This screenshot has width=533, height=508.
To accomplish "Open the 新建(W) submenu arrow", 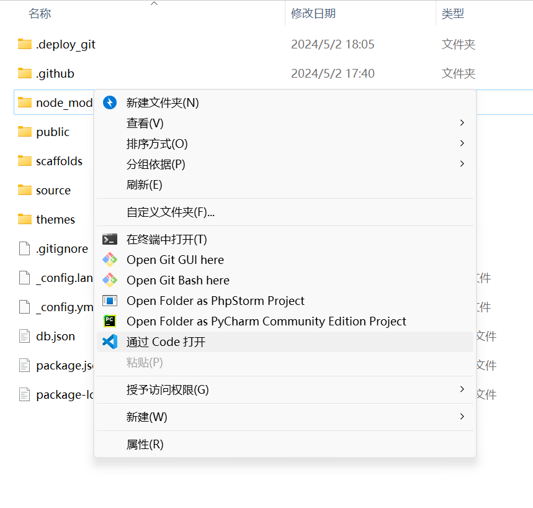I will click(x=462, y=417).
